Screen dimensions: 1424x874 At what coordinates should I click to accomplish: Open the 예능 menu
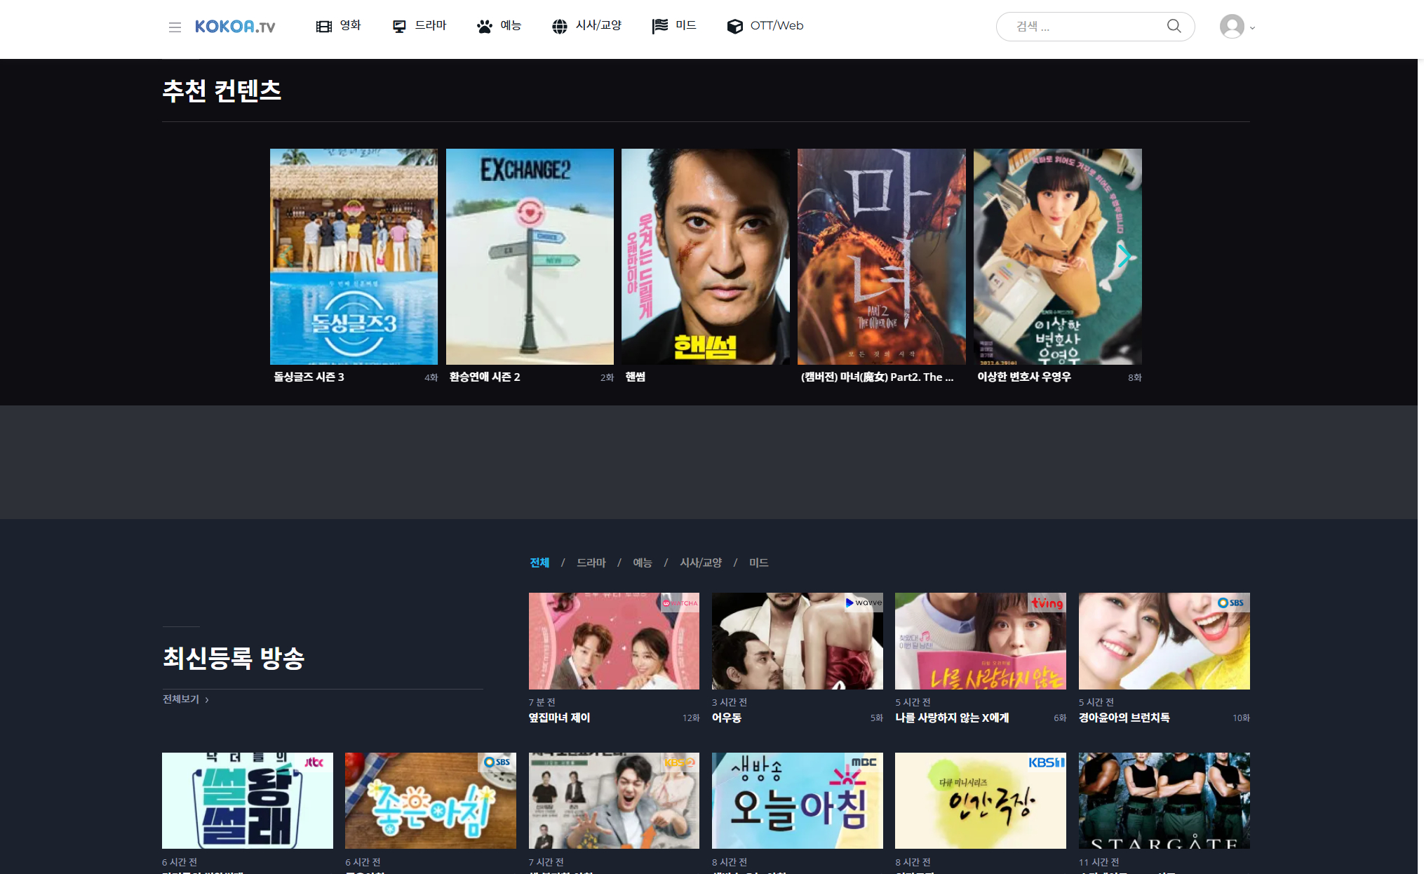511,25
